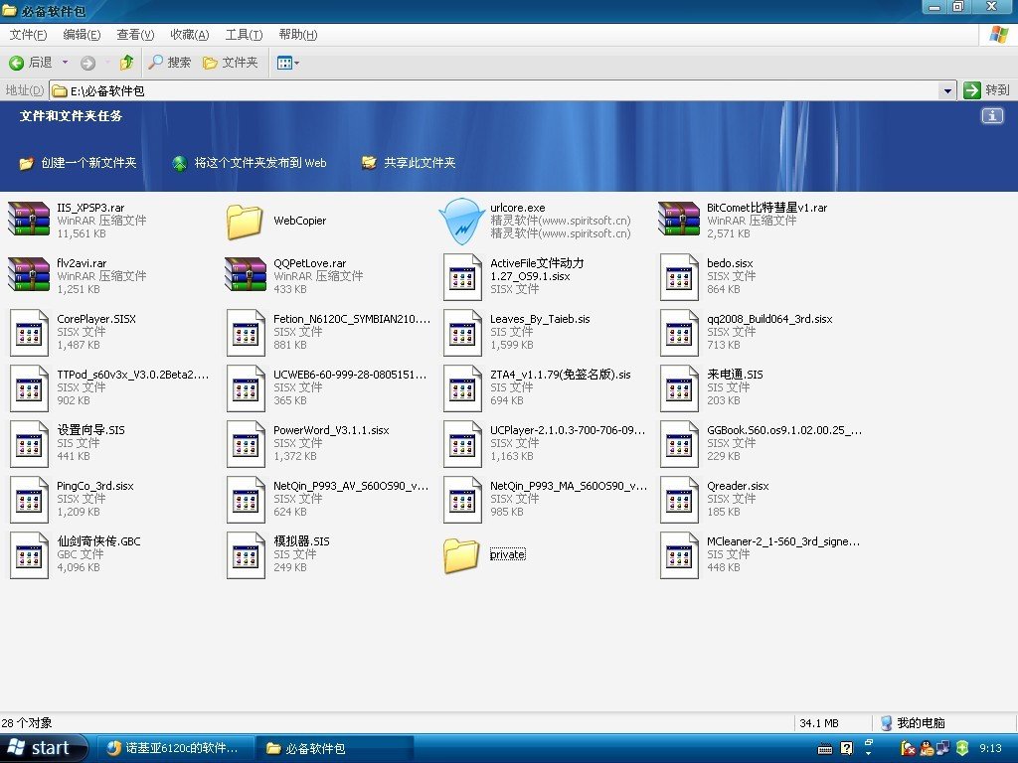Open the WebCopier folder
The width and height of the screenshot is (1018, 763).
(245, 221)
